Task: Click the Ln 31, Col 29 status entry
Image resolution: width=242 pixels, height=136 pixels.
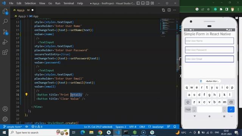Action: pos(98,127)
